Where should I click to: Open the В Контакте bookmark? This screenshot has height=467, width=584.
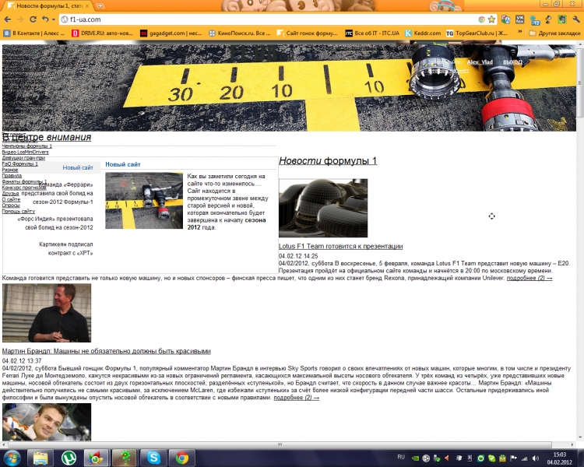click(34, 33)
